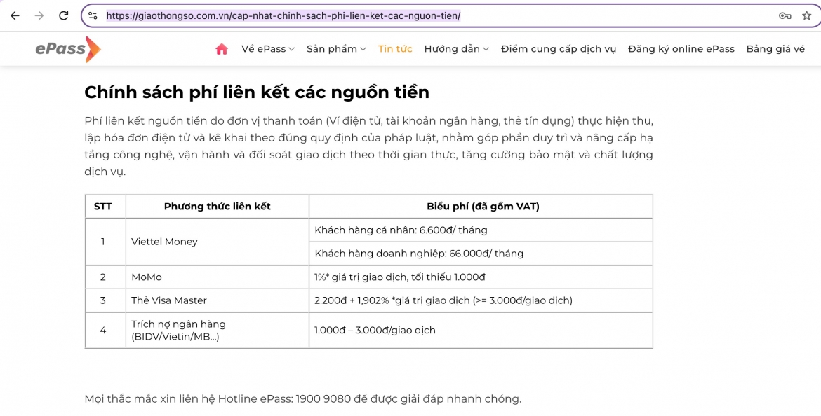821x416 pixels.
Task: Click Phương thức liên kết column header
Action: coord(218,207)
